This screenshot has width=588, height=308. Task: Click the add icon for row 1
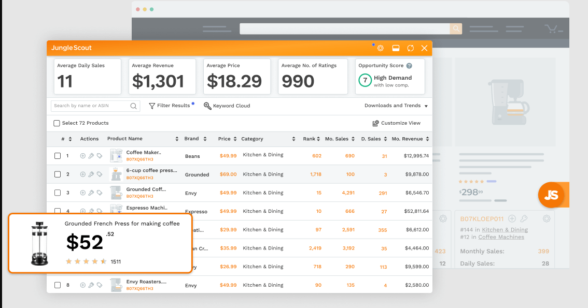point(83,156)
